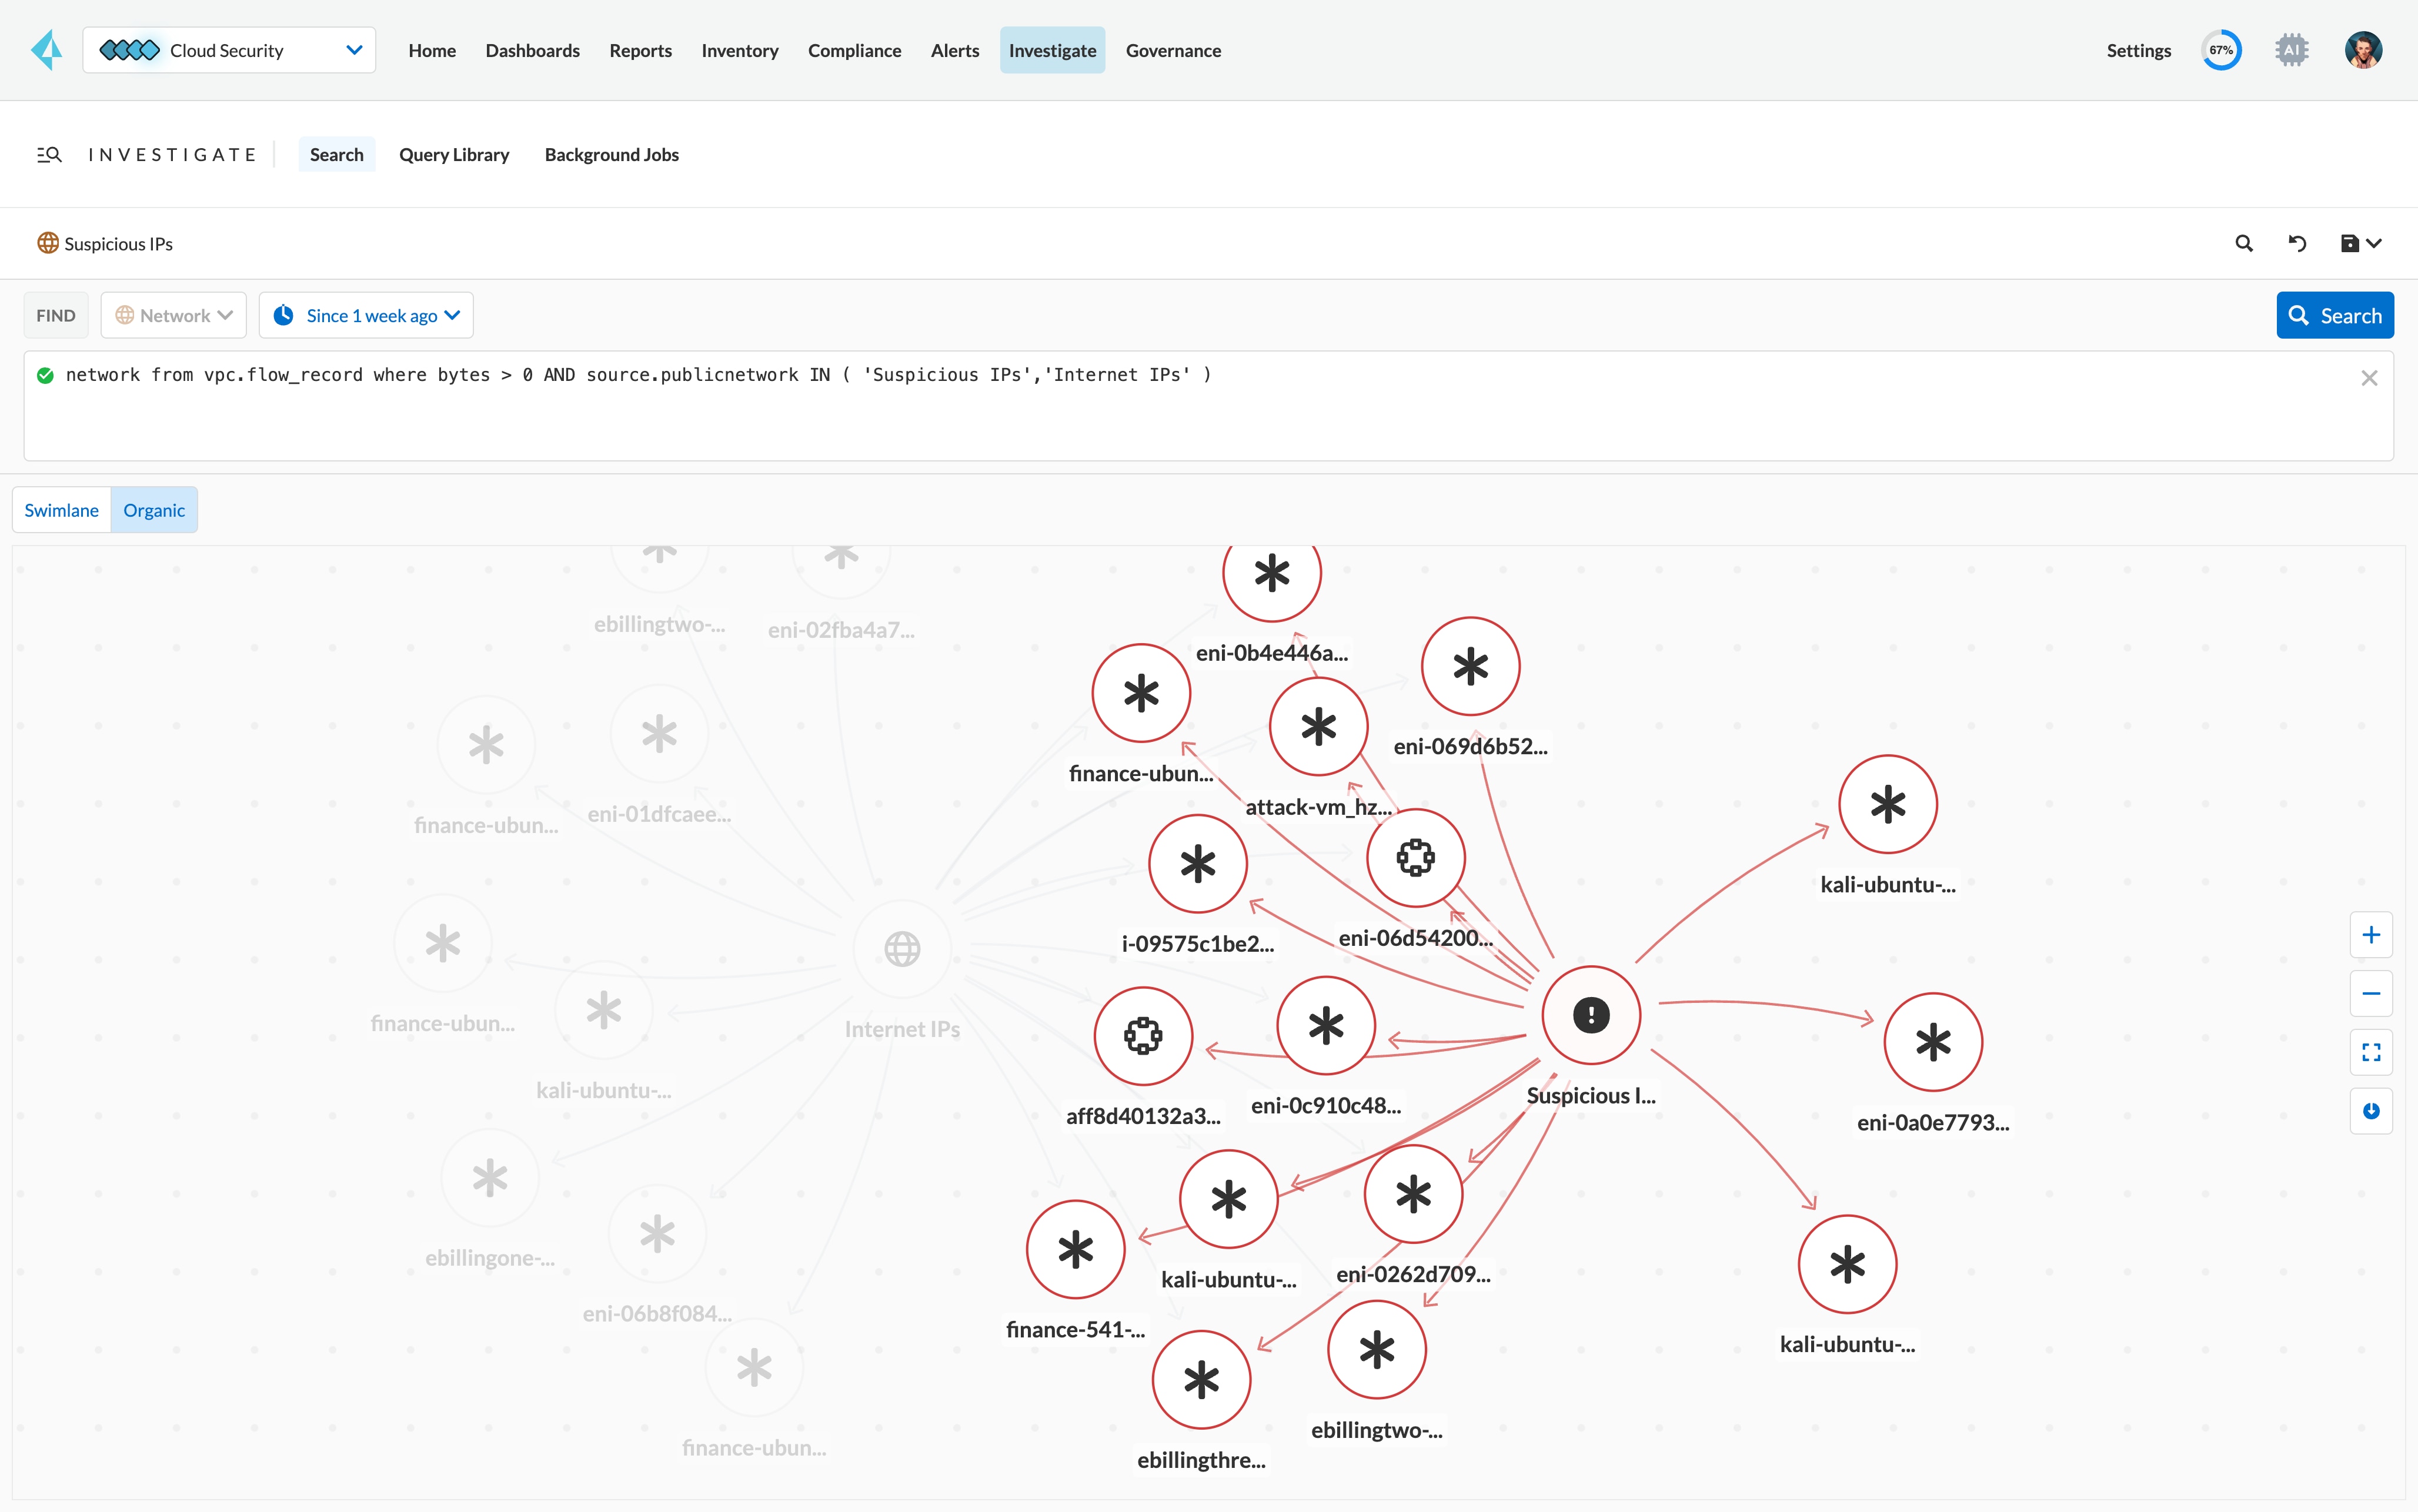Click the magnifier icon in Suspicious IPs bar
Screen dimensions: 2418x1512
click(x=2244, y=243)
